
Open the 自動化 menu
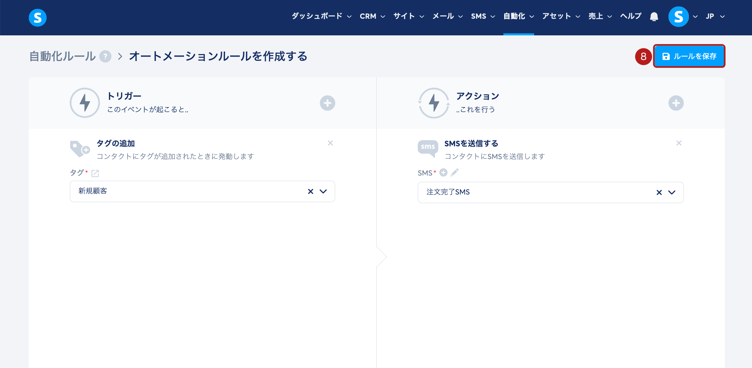pos(519,16)
